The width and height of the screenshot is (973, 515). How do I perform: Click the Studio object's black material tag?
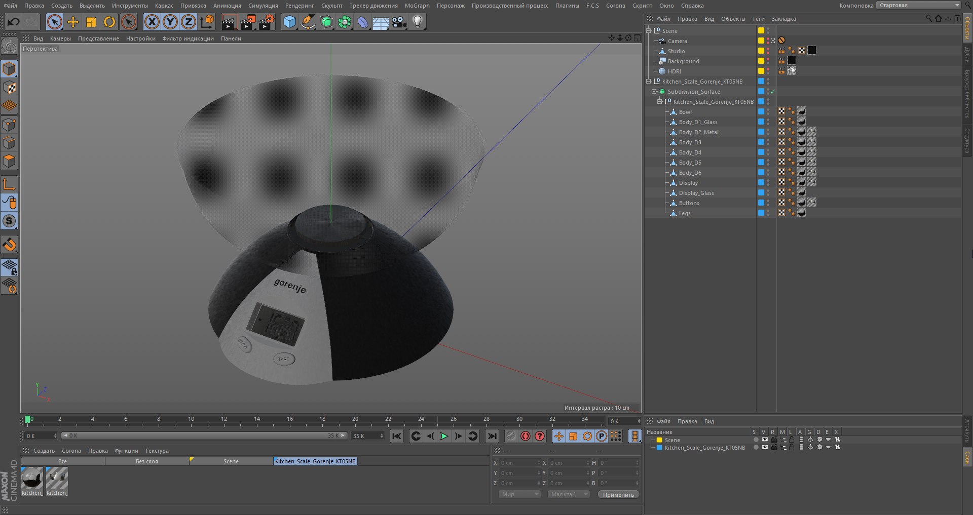[812, 50]
